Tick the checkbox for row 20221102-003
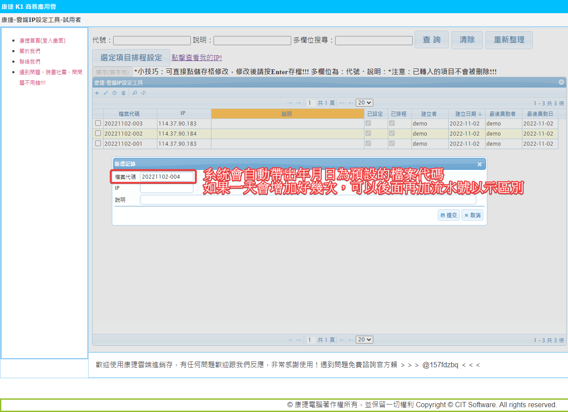 click(x=98, y=123)
